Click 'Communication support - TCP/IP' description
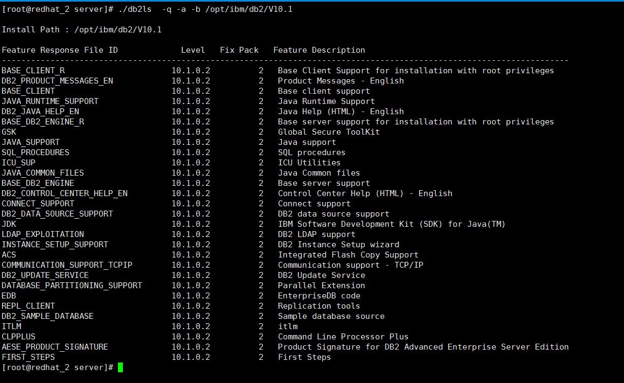The width and height of the screenshot is (624, 383). pyautogui.click(x=351, y=265)
